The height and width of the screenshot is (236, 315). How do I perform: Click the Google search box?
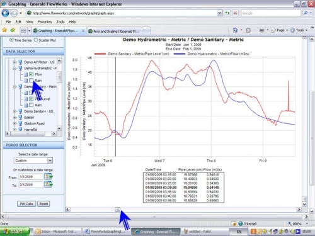[271, 13]
